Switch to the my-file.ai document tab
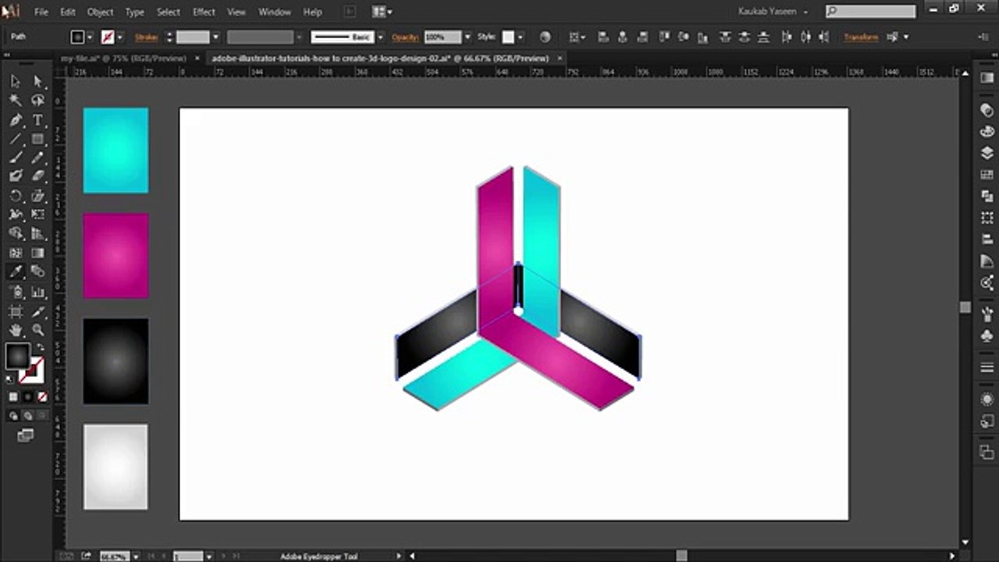Screen dimensions: 999x562 123,58
